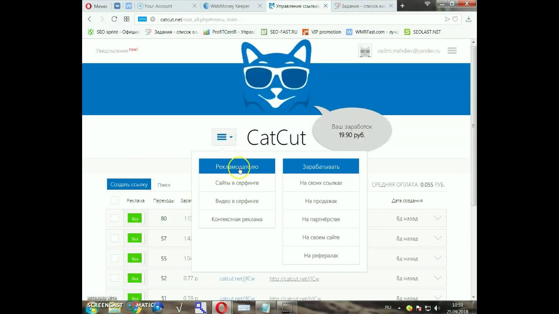The width and height of the screenshot is (559, 314).
Task: Open the Speed Dial grid icon
Action: point(127,19)
